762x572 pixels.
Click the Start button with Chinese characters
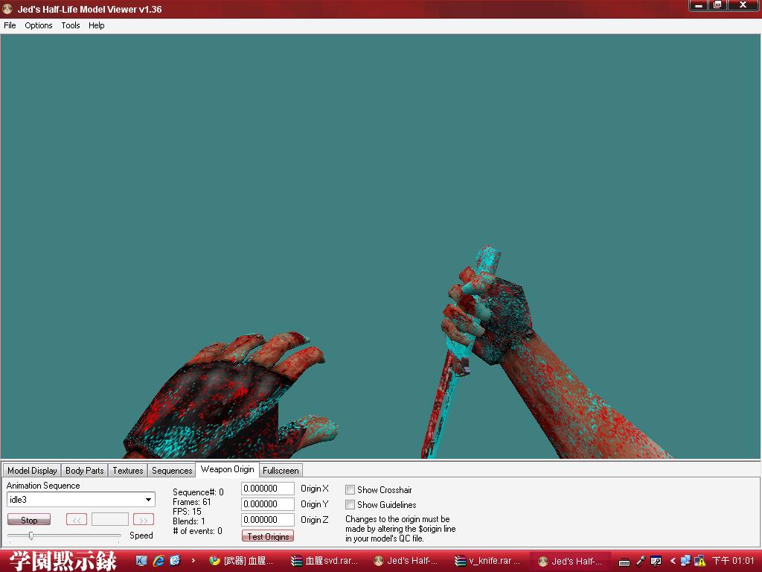point(63,561)
